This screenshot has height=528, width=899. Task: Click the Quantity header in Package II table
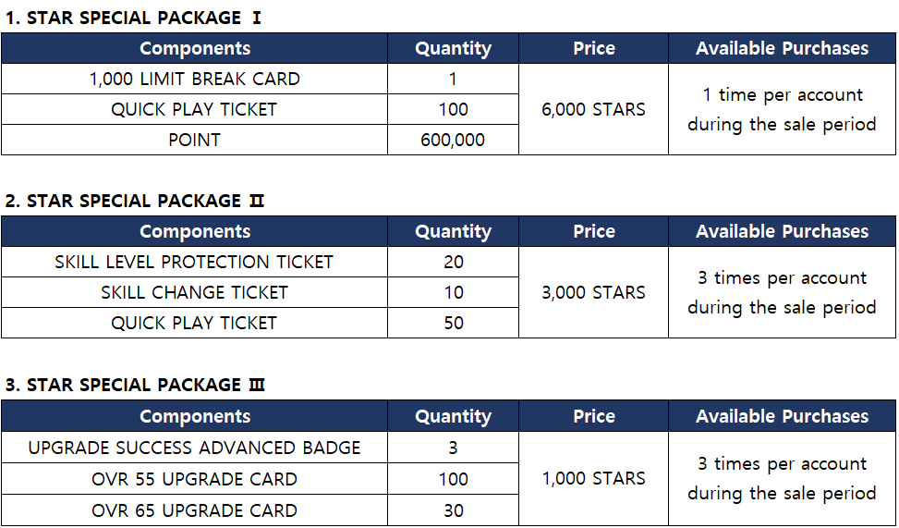[x=453, y=231]
